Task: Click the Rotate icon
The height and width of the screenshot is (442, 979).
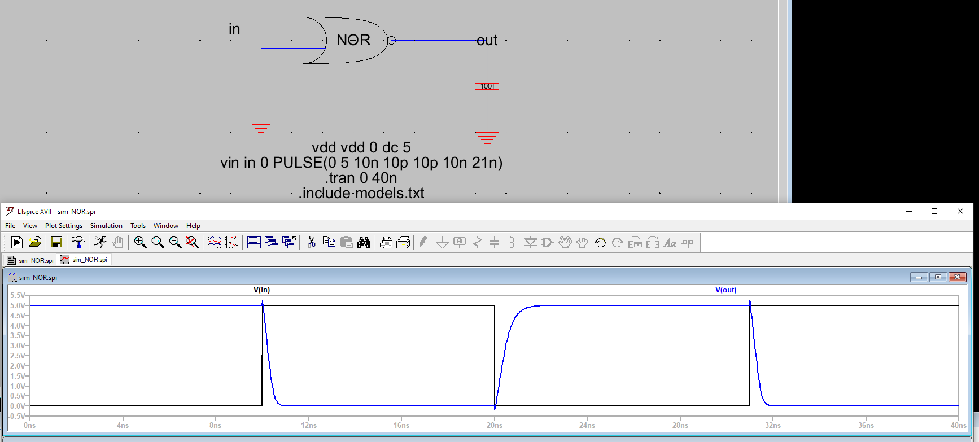Action: (x=635, y=242)
